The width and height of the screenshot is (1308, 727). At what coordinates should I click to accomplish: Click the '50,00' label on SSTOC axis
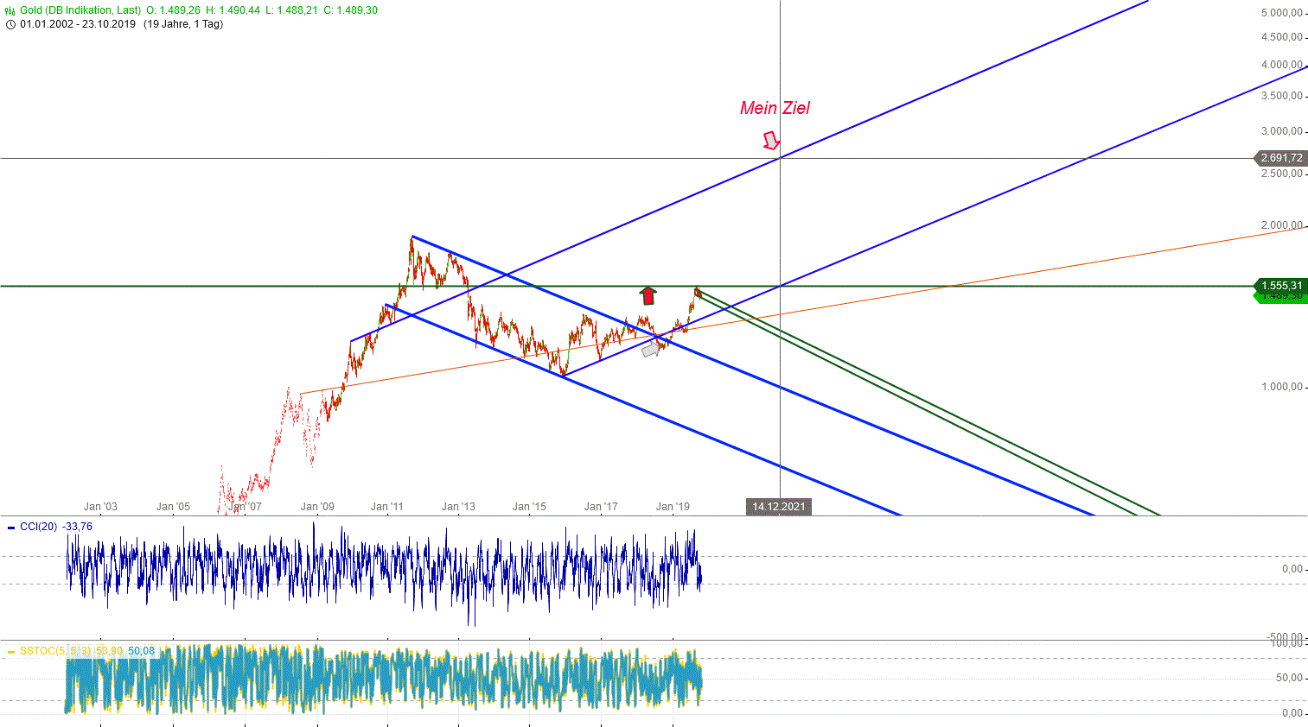click(1290, 678)
